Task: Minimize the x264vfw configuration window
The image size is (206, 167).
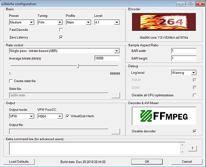Action: [x=181, y=4]
